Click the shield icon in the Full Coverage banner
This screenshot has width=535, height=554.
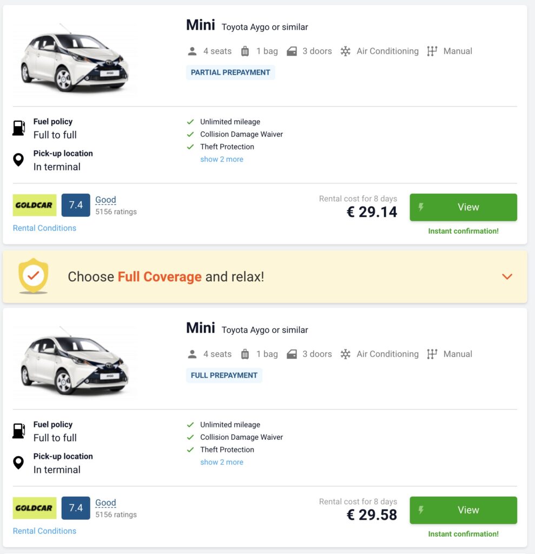pyautogui.click(x=34, y=276)
